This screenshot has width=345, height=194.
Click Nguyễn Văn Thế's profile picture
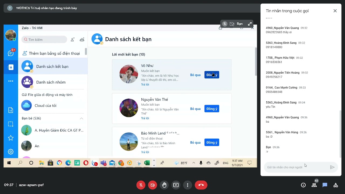(129, 108)
